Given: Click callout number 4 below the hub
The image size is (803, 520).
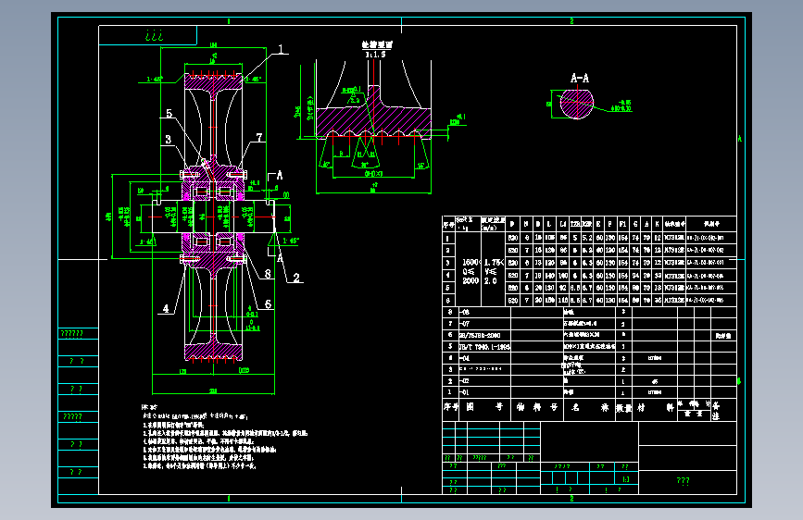Looking at the screenshot, I should 166,309.
